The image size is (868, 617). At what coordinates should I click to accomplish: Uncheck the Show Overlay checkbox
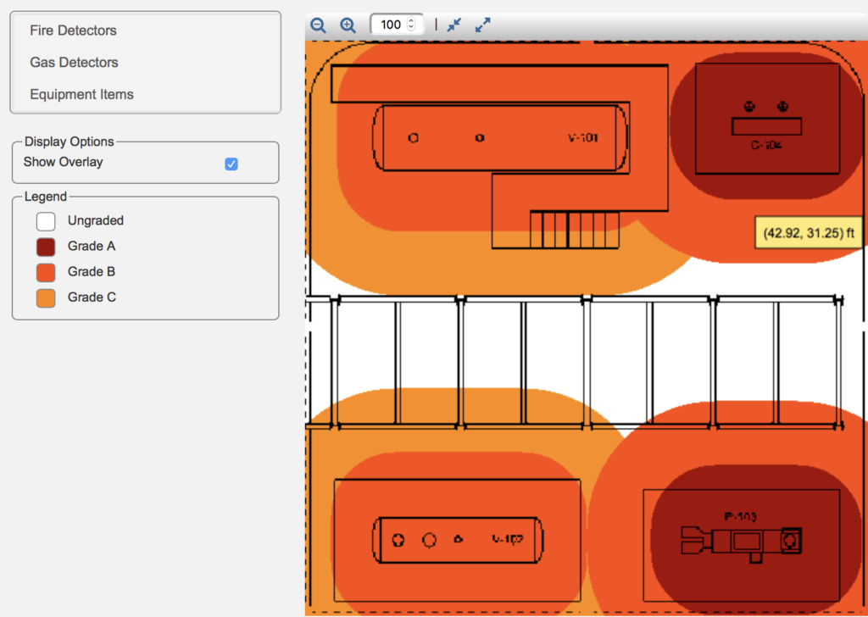(231, 164)
